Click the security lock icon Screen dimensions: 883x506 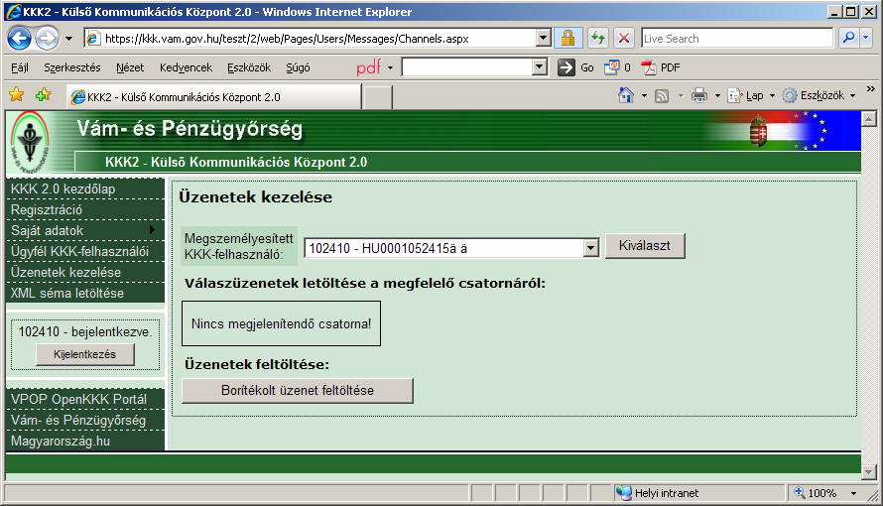coord(568,39)
